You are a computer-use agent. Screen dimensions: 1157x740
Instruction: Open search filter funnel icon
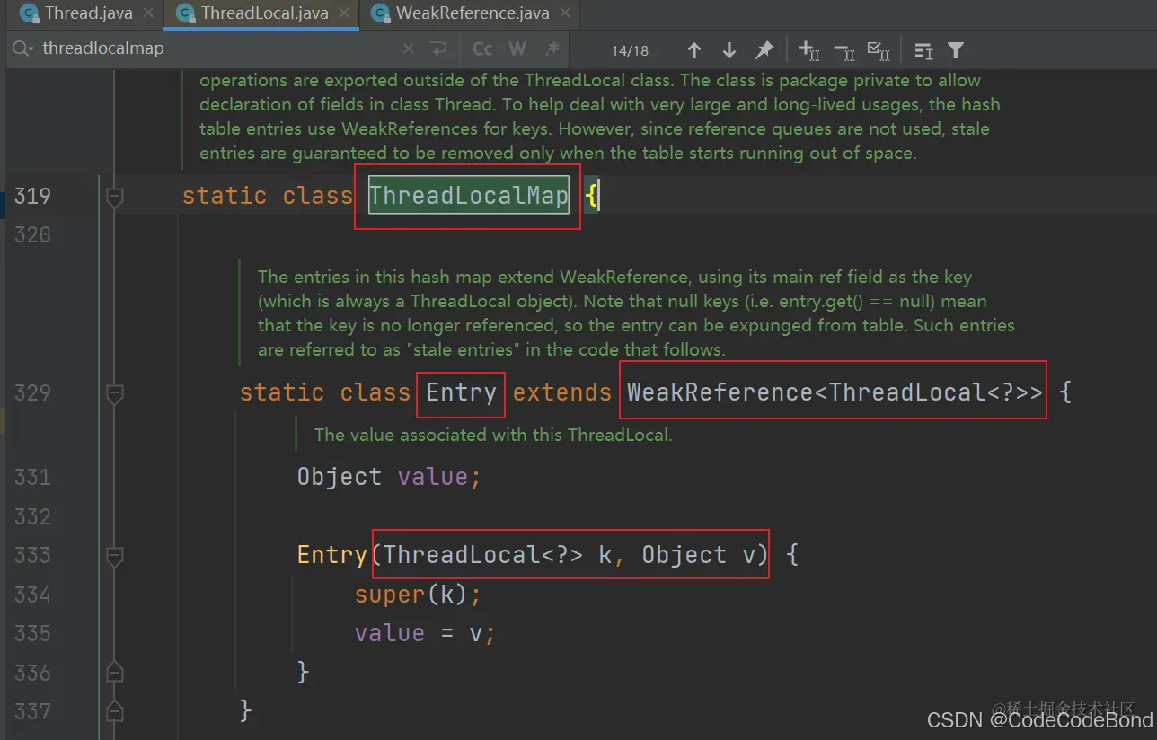coord(956,50)
